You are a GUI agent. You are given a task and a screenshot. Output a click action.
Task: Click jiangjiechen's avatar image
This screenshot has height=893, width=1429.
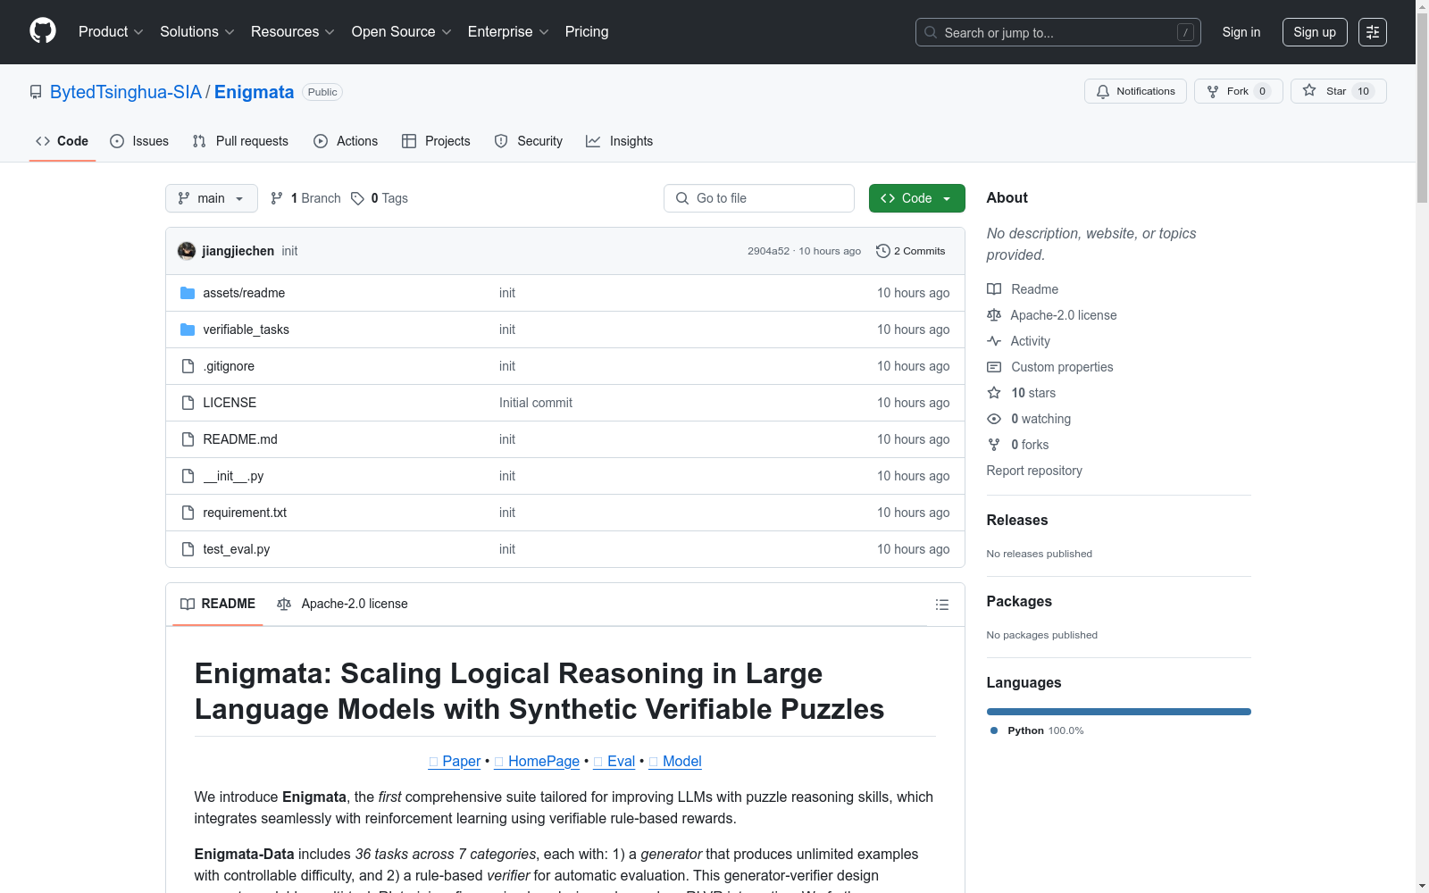coord(187,251)
